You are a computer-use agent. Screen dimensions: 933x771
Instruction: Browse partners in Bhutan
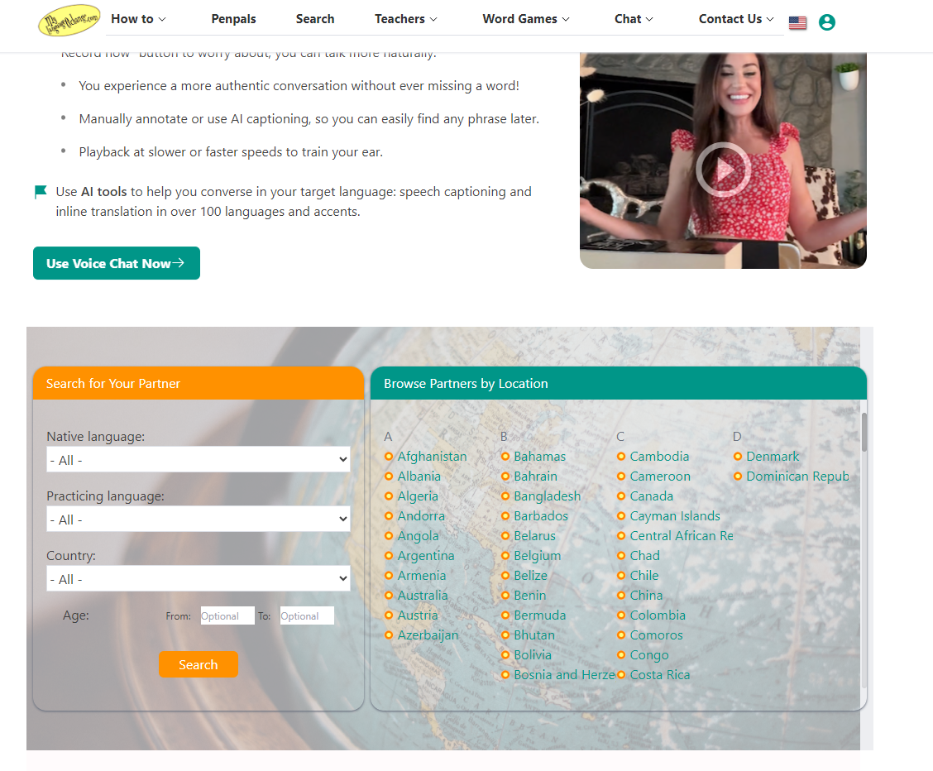point(534,635)
